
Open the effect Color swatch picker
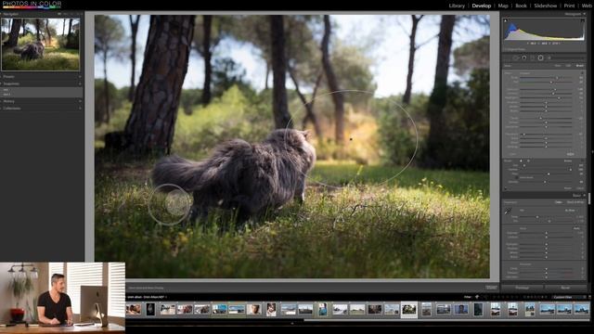coord(570,154)
